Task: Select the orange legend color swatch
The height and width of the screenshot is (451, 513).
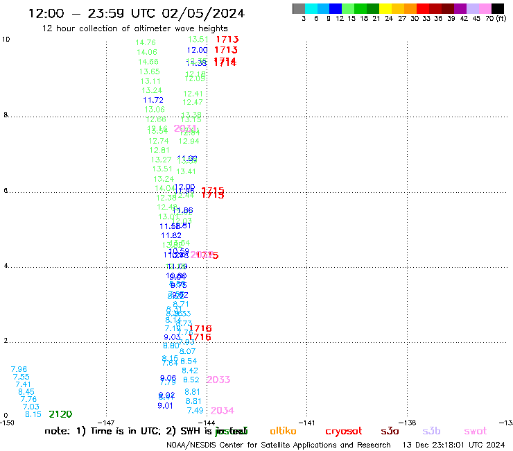Action: point(410,8)
